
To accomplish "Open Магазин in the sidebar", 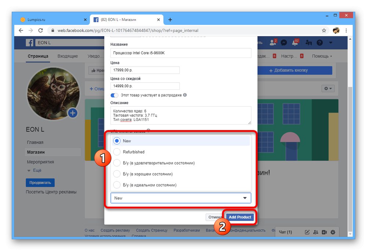I will [52, 152].
